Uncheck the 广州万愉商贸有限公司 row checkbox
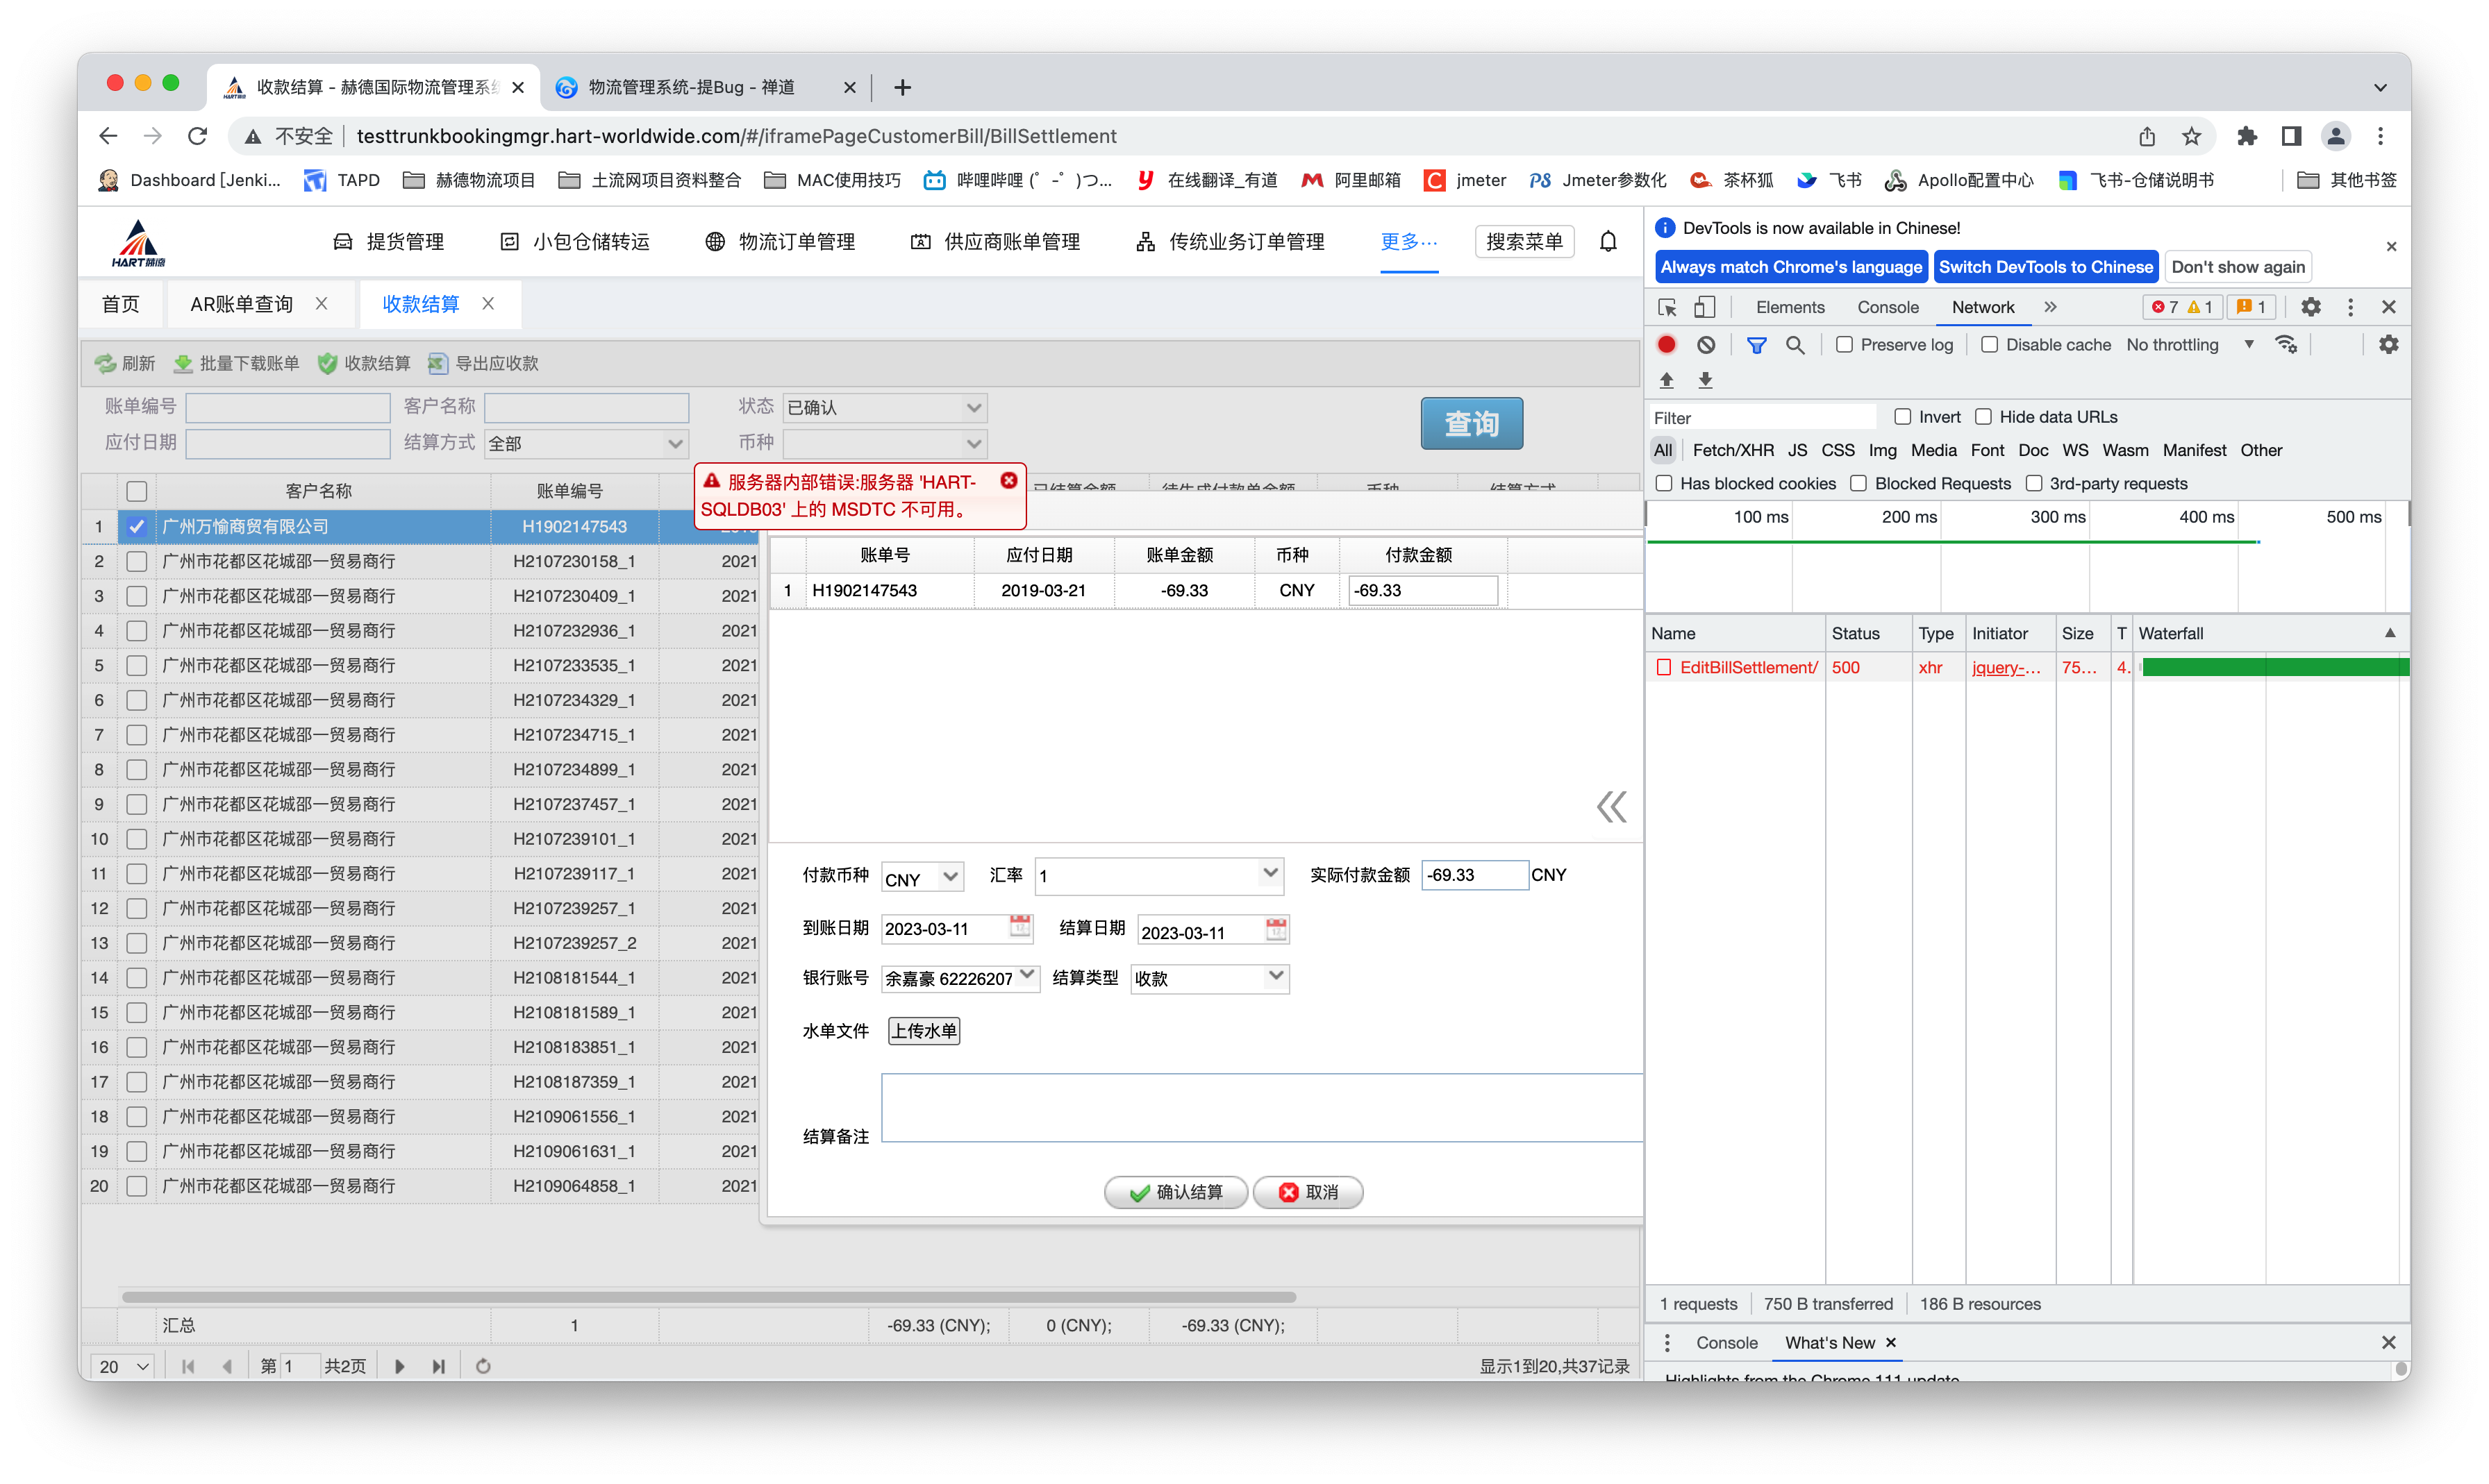2489x1484 pixels. click(x=137, y=526)
